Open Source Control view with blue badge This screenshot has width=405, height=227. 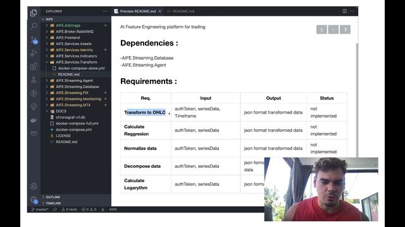[x=34, y=40]
